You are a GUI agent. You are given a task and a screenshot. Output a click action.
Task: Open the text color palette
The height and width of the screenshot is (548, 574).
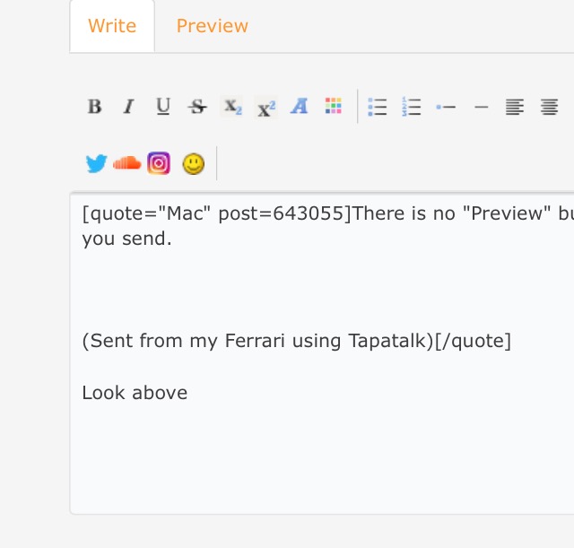click(x=334, y=108)
